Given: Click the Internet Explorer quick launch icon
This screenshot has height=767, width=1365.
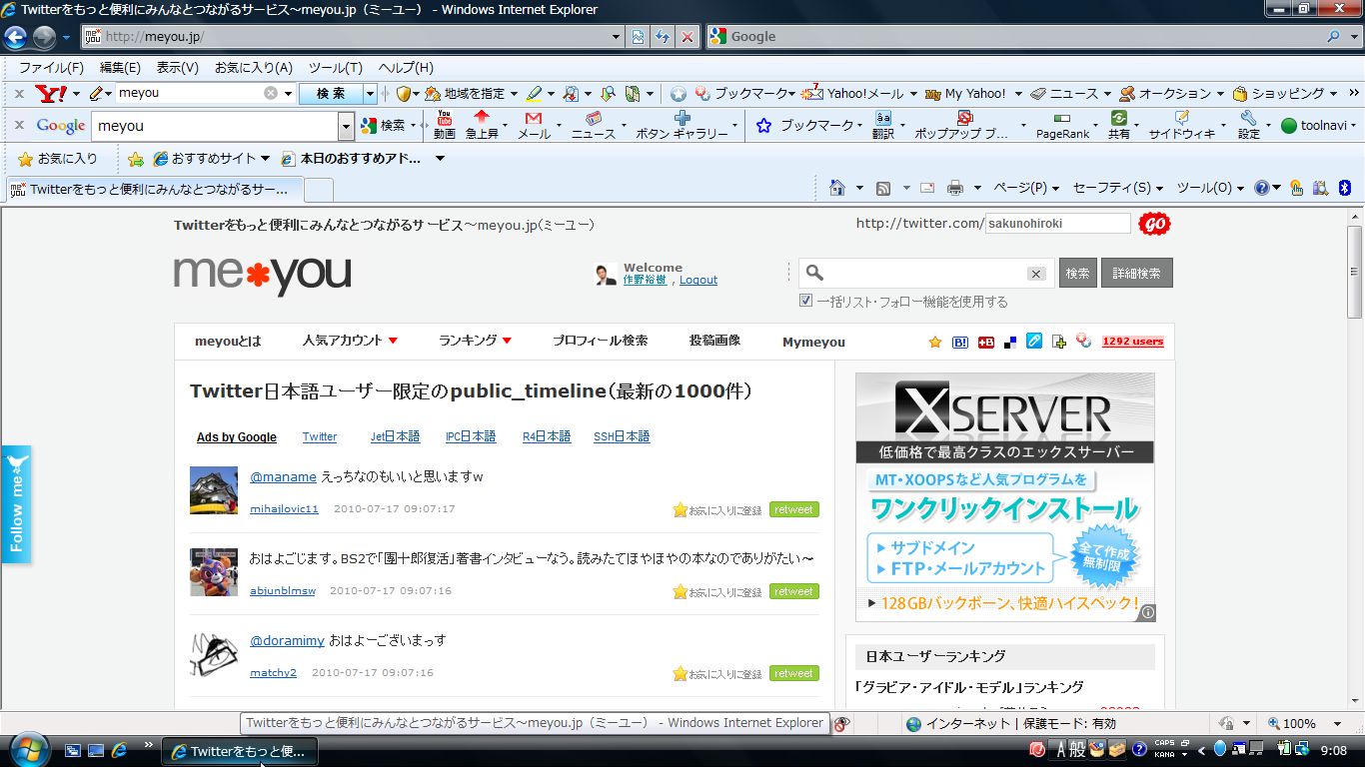Looking at the screenshot, I should (x=119, y=749).
